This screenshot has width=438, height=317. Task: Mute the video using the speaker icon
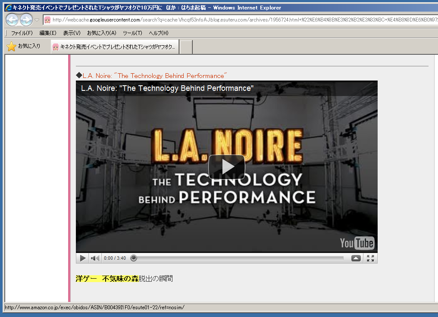[95, 258]
